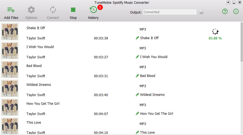
Task: Open the title bar dropdown arrow menu
Action: (x=228, y=2)
